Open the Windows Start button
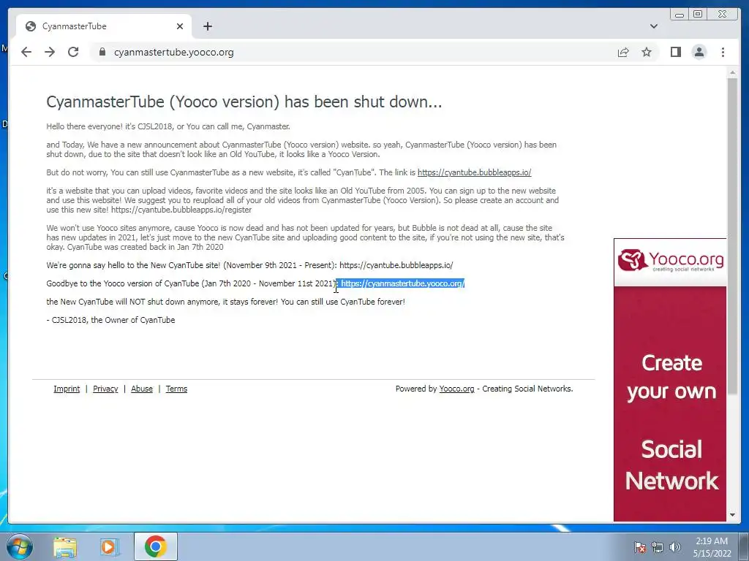This screenshot has width=749, height=561. [x=20, y=546]
